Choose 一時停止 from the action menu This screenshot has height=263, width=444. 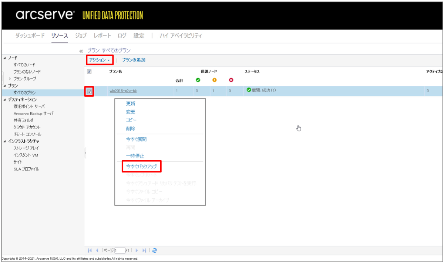click(x=135, y=156)
